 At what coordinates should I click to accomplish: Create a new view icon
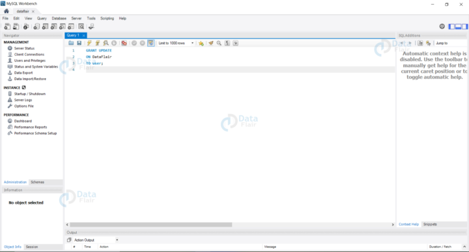pyautogui.click(x=54, y=27)
